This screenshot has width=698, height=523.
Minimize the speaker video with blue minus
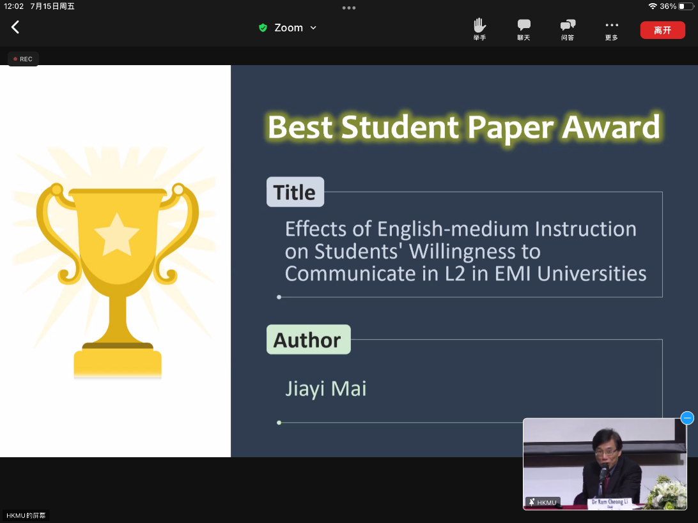(687, 418)
